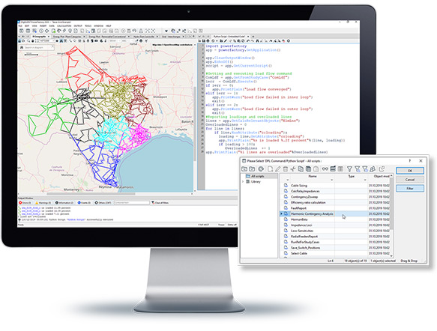Viewport: 437px width, 331px height.
Task: Toggle the Others filter in Output Window
Action: point(103,203)
